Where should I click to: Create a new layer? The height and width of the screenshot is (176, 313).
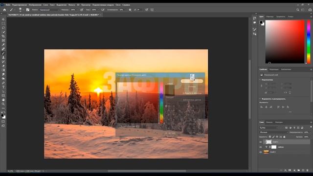click(x=303, y=170)
